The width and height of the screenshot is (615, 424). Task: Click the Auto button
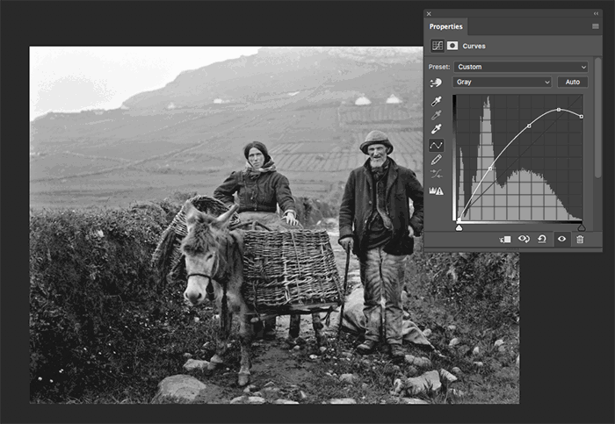pos(573,82)
